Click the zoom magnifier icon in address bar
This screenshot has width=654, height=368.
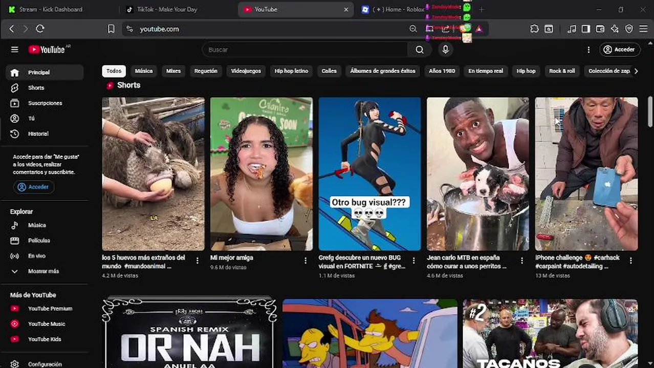[x=413, y=29]
